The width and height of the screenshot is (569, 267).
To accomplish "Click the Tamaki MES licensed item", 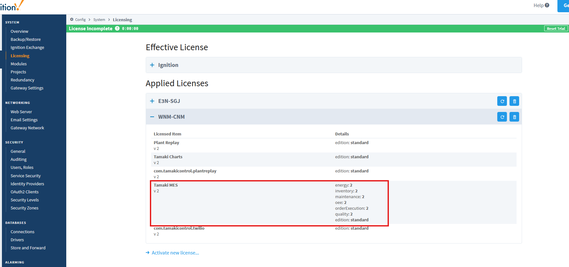I will click(x=166, y=185).
